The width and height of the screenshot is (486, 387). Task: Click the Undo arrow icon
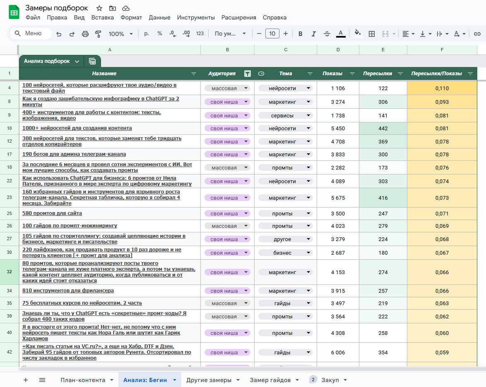click(59, 34)
